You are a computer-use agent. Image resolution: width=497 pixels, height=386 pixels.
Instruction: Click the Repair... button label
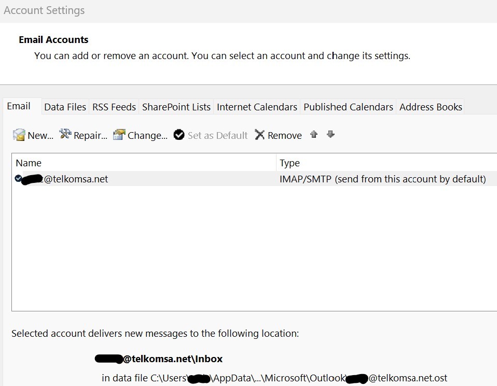coord(90,136)
